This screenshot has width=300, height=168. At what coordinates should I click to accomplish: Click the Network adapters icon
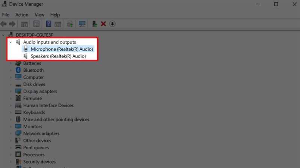[18, 134]
